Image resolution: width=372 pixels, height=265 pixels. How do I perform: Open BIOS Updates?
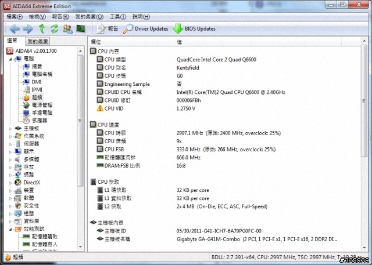[x=194, y=29]
